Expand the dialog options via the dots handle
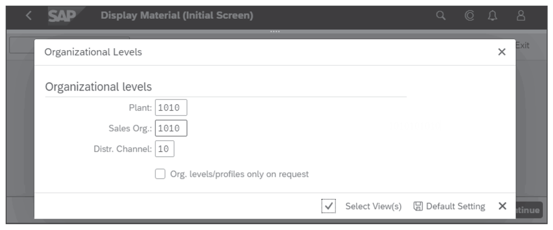 276,31
